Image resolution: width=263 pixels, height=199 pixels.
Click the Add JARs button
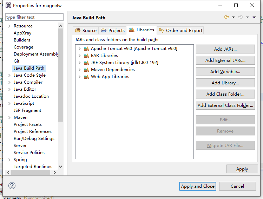225,49
